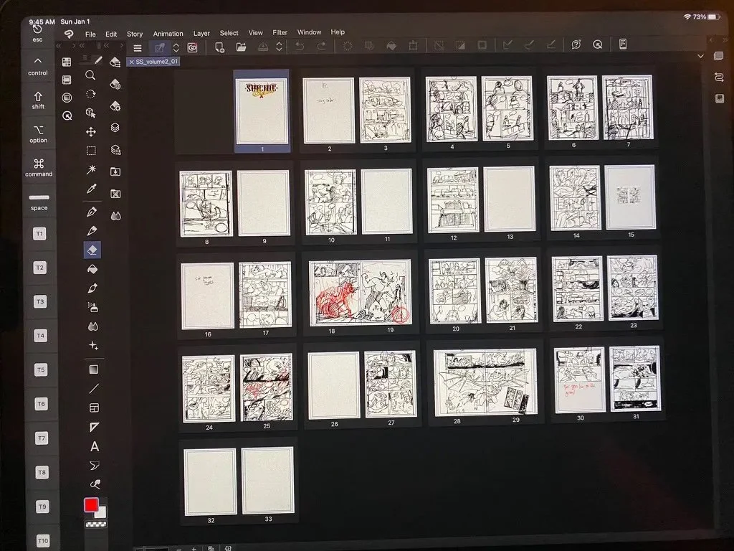Open the Filter menu
Viewport: 734px width, 551px height.
(280, 33)
